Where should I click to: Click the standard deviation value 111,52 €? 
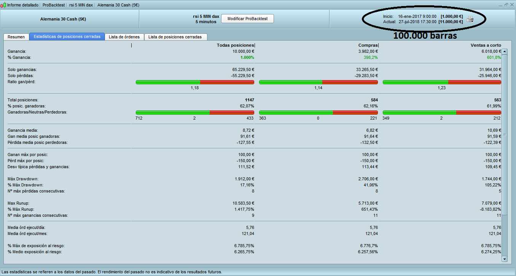coord(245,167)
